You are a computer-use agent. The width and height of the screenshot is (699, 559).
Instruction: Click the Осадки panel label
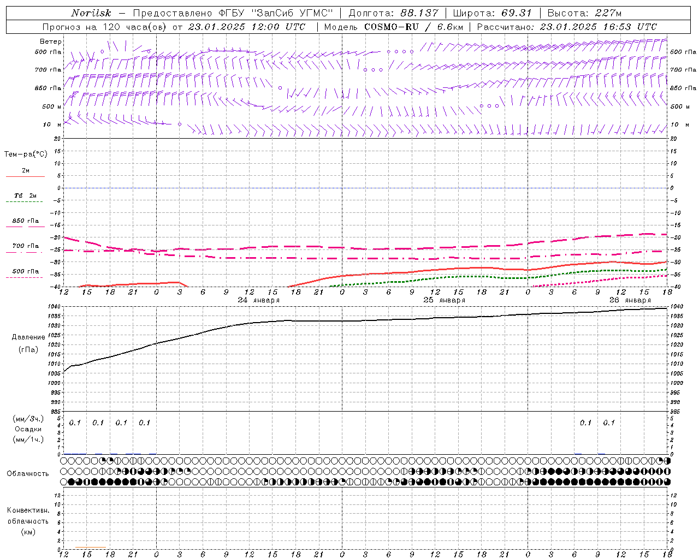(28, 429)
